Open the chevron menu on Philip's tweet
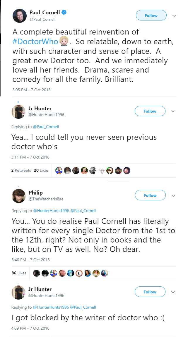This screenshot has width=188, height=337. coord(173,195)
